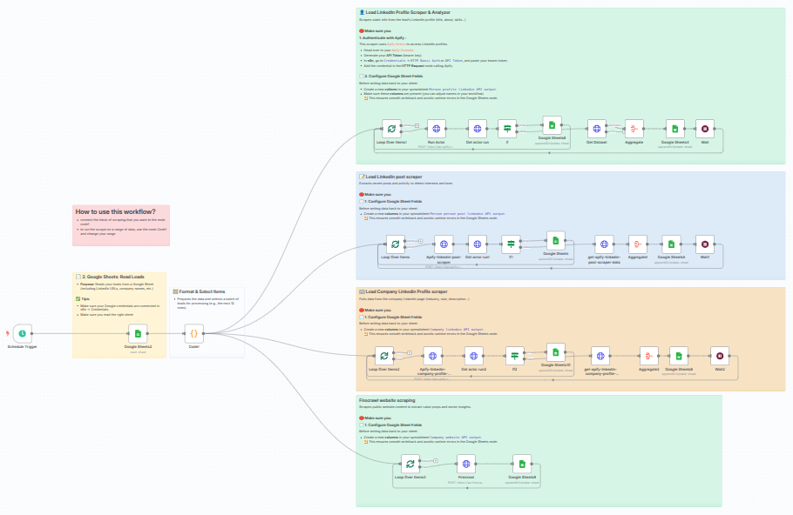Select the Wait2 node
The width and height of the screenshot is (793, 515).
coord(720,356)
